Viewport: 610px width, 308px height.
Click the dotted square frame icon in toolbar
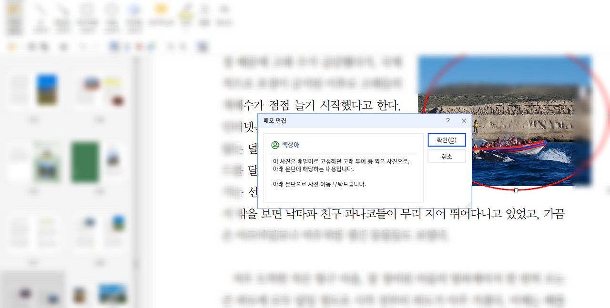[x=87, y=9]
